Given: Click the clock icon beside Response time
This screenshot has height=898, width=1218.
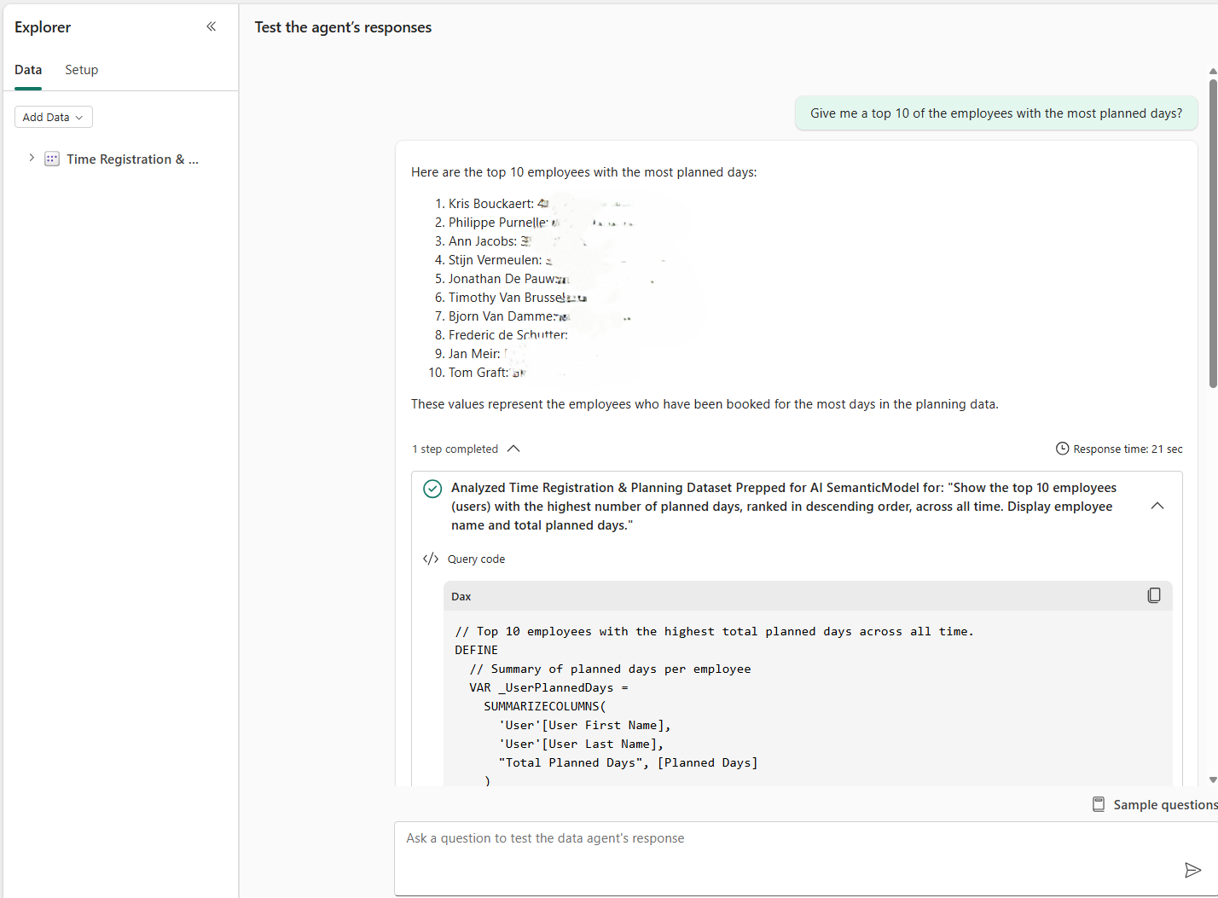Looking at the screenshot, I should click(x=1062, y=448).
